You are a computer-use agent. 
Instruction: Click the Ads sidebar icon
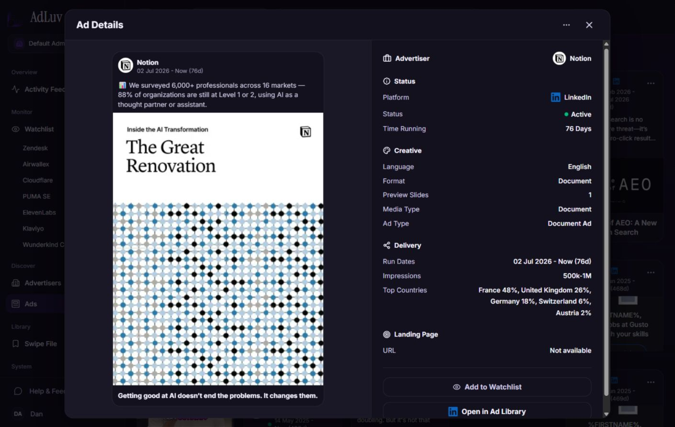click(x=16, y=304)
